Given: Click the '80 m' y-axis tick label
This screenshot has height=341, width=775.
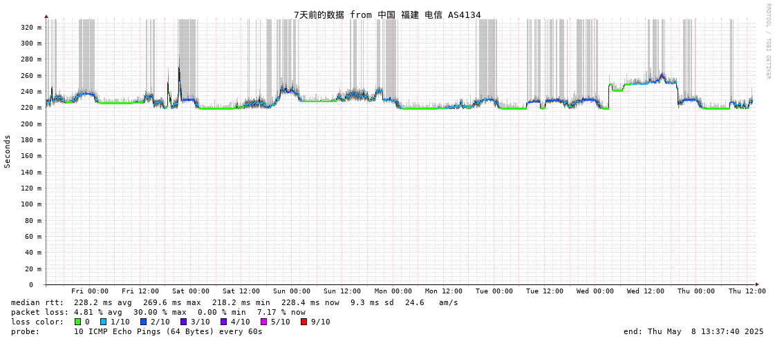Looking at the screenshot, I should coord(34,221).
